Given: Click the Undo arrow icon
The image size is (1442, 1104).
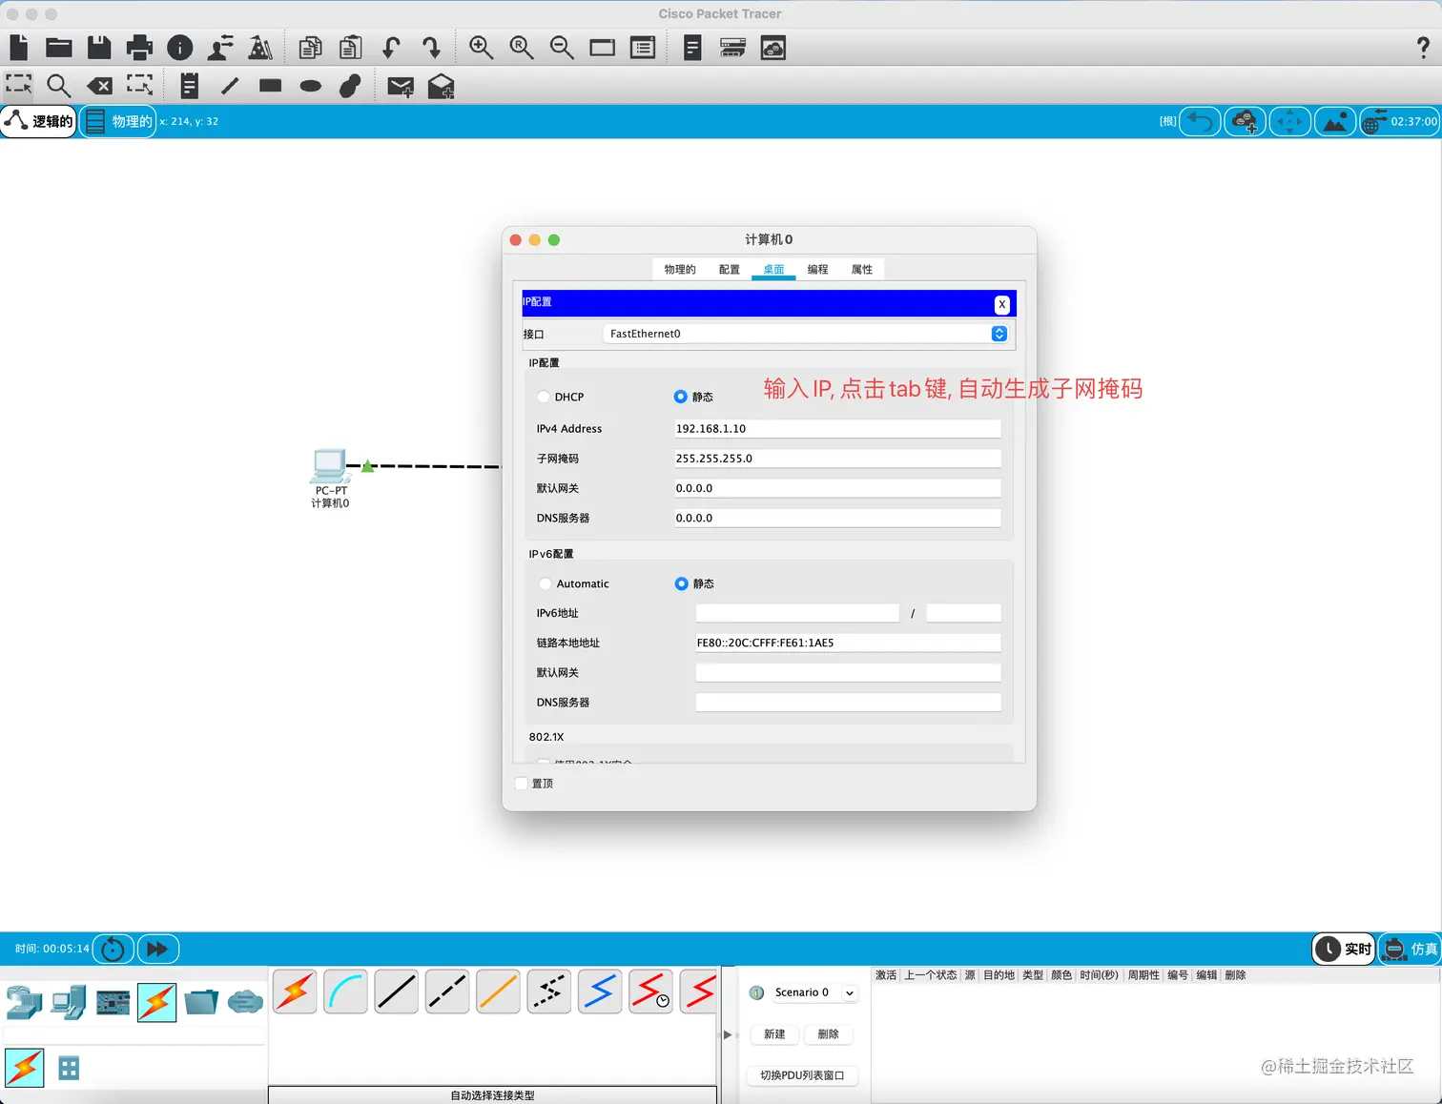Looking at the screenshot, I should click(x=391, y=47).
